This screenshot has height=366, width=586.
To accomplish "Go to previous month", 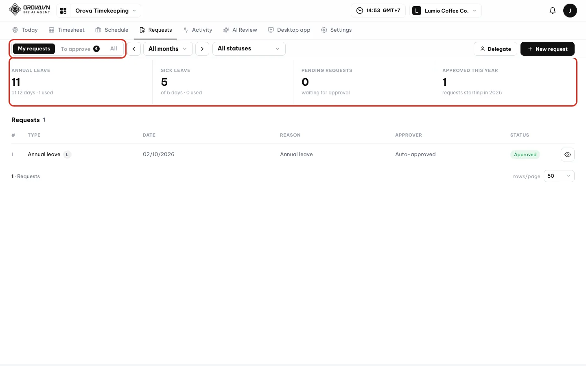I will tap(134, 49).
